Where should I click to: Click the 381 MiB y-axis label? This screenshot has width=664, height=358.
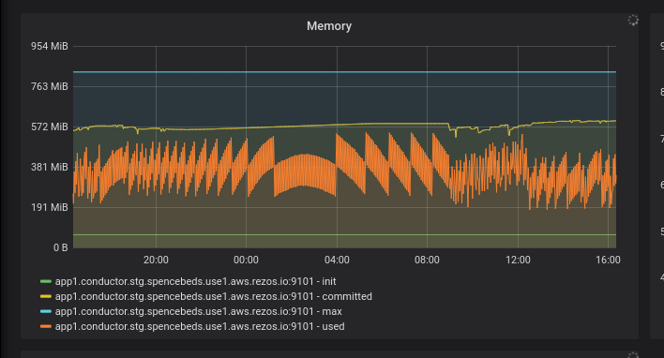click(49, 167)
